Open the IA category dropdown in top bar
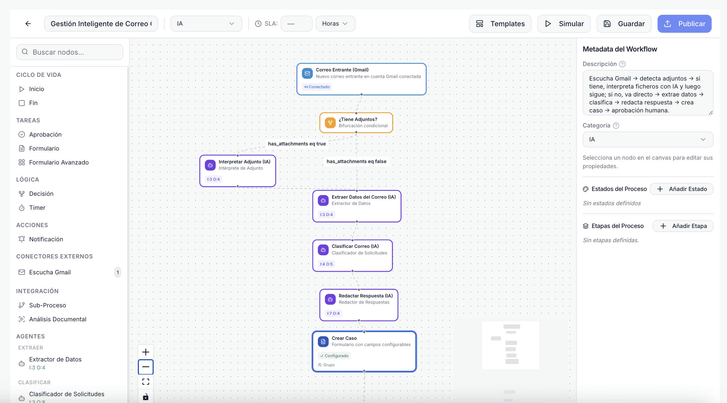 coord(206,24)
